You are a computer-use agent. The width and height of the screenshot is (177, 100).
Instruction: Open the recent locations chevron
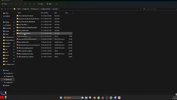pos(8,9)
